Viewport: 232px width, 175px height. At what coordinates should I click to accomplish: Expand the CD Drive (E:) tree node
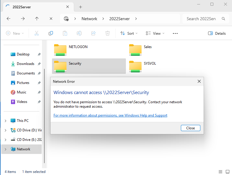(6, 140)
